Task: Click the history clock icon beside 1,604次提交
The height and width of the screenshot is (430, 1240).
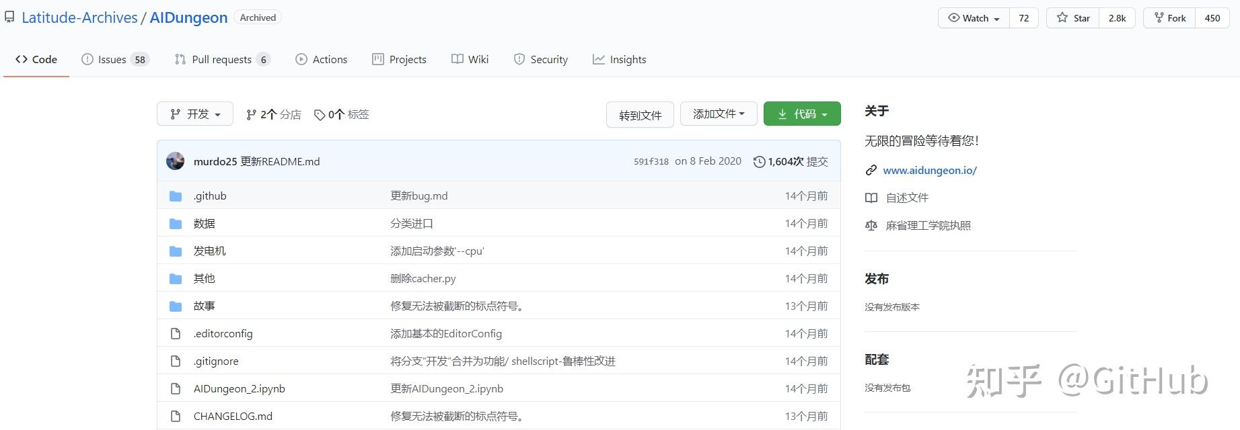Action: coord(760,162)
